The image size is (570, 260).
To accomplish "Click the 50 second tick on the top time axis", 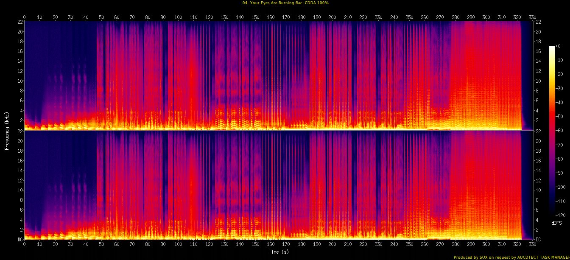I will tap(101, 17).
